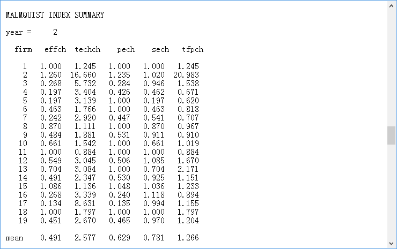Click the 'firm' column header
The width and height of the screenshot is (397, 249).
(x=23, y=49)
